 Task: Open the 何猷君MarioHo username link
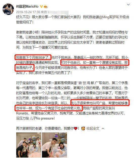[27, 6]
